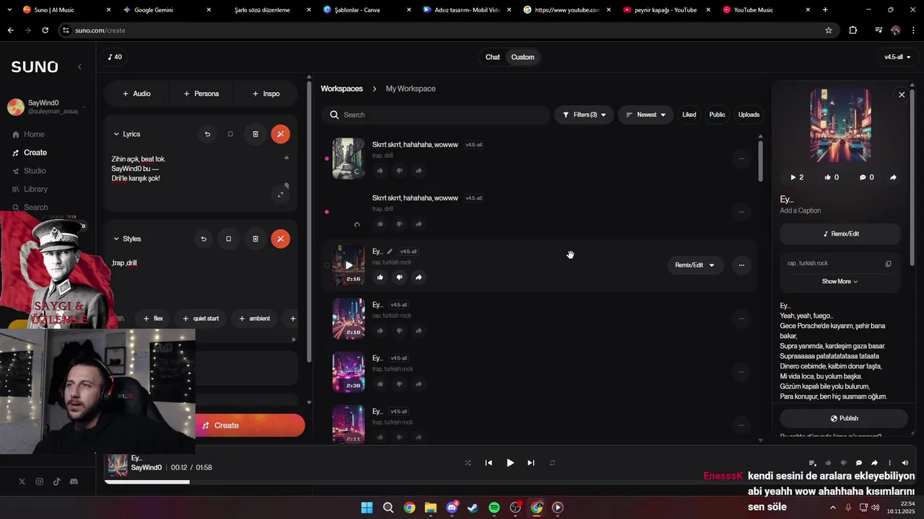Open Windows Start menu

pos(367,507)
